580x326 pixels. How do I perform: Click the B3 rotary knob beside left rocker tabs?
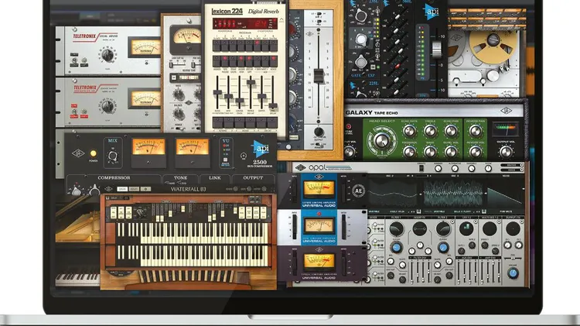[x=140, y=212]
